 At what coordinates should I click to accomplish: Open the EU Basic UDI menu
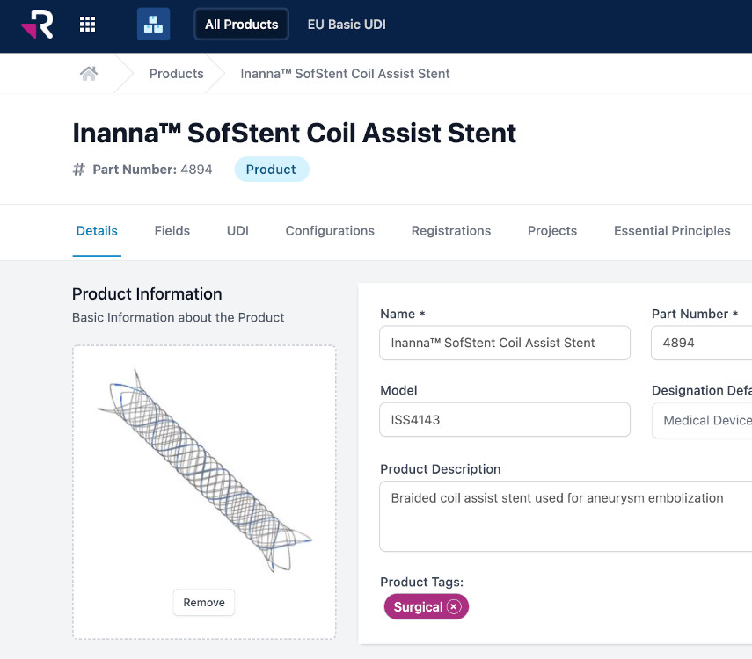[x=347, y=25]
